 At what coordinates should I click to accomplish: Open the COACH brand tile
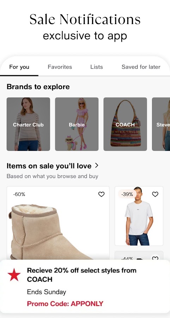pos(125,124)
